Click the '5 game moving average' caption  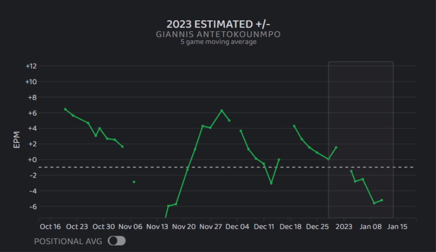(x=218, y=42)
